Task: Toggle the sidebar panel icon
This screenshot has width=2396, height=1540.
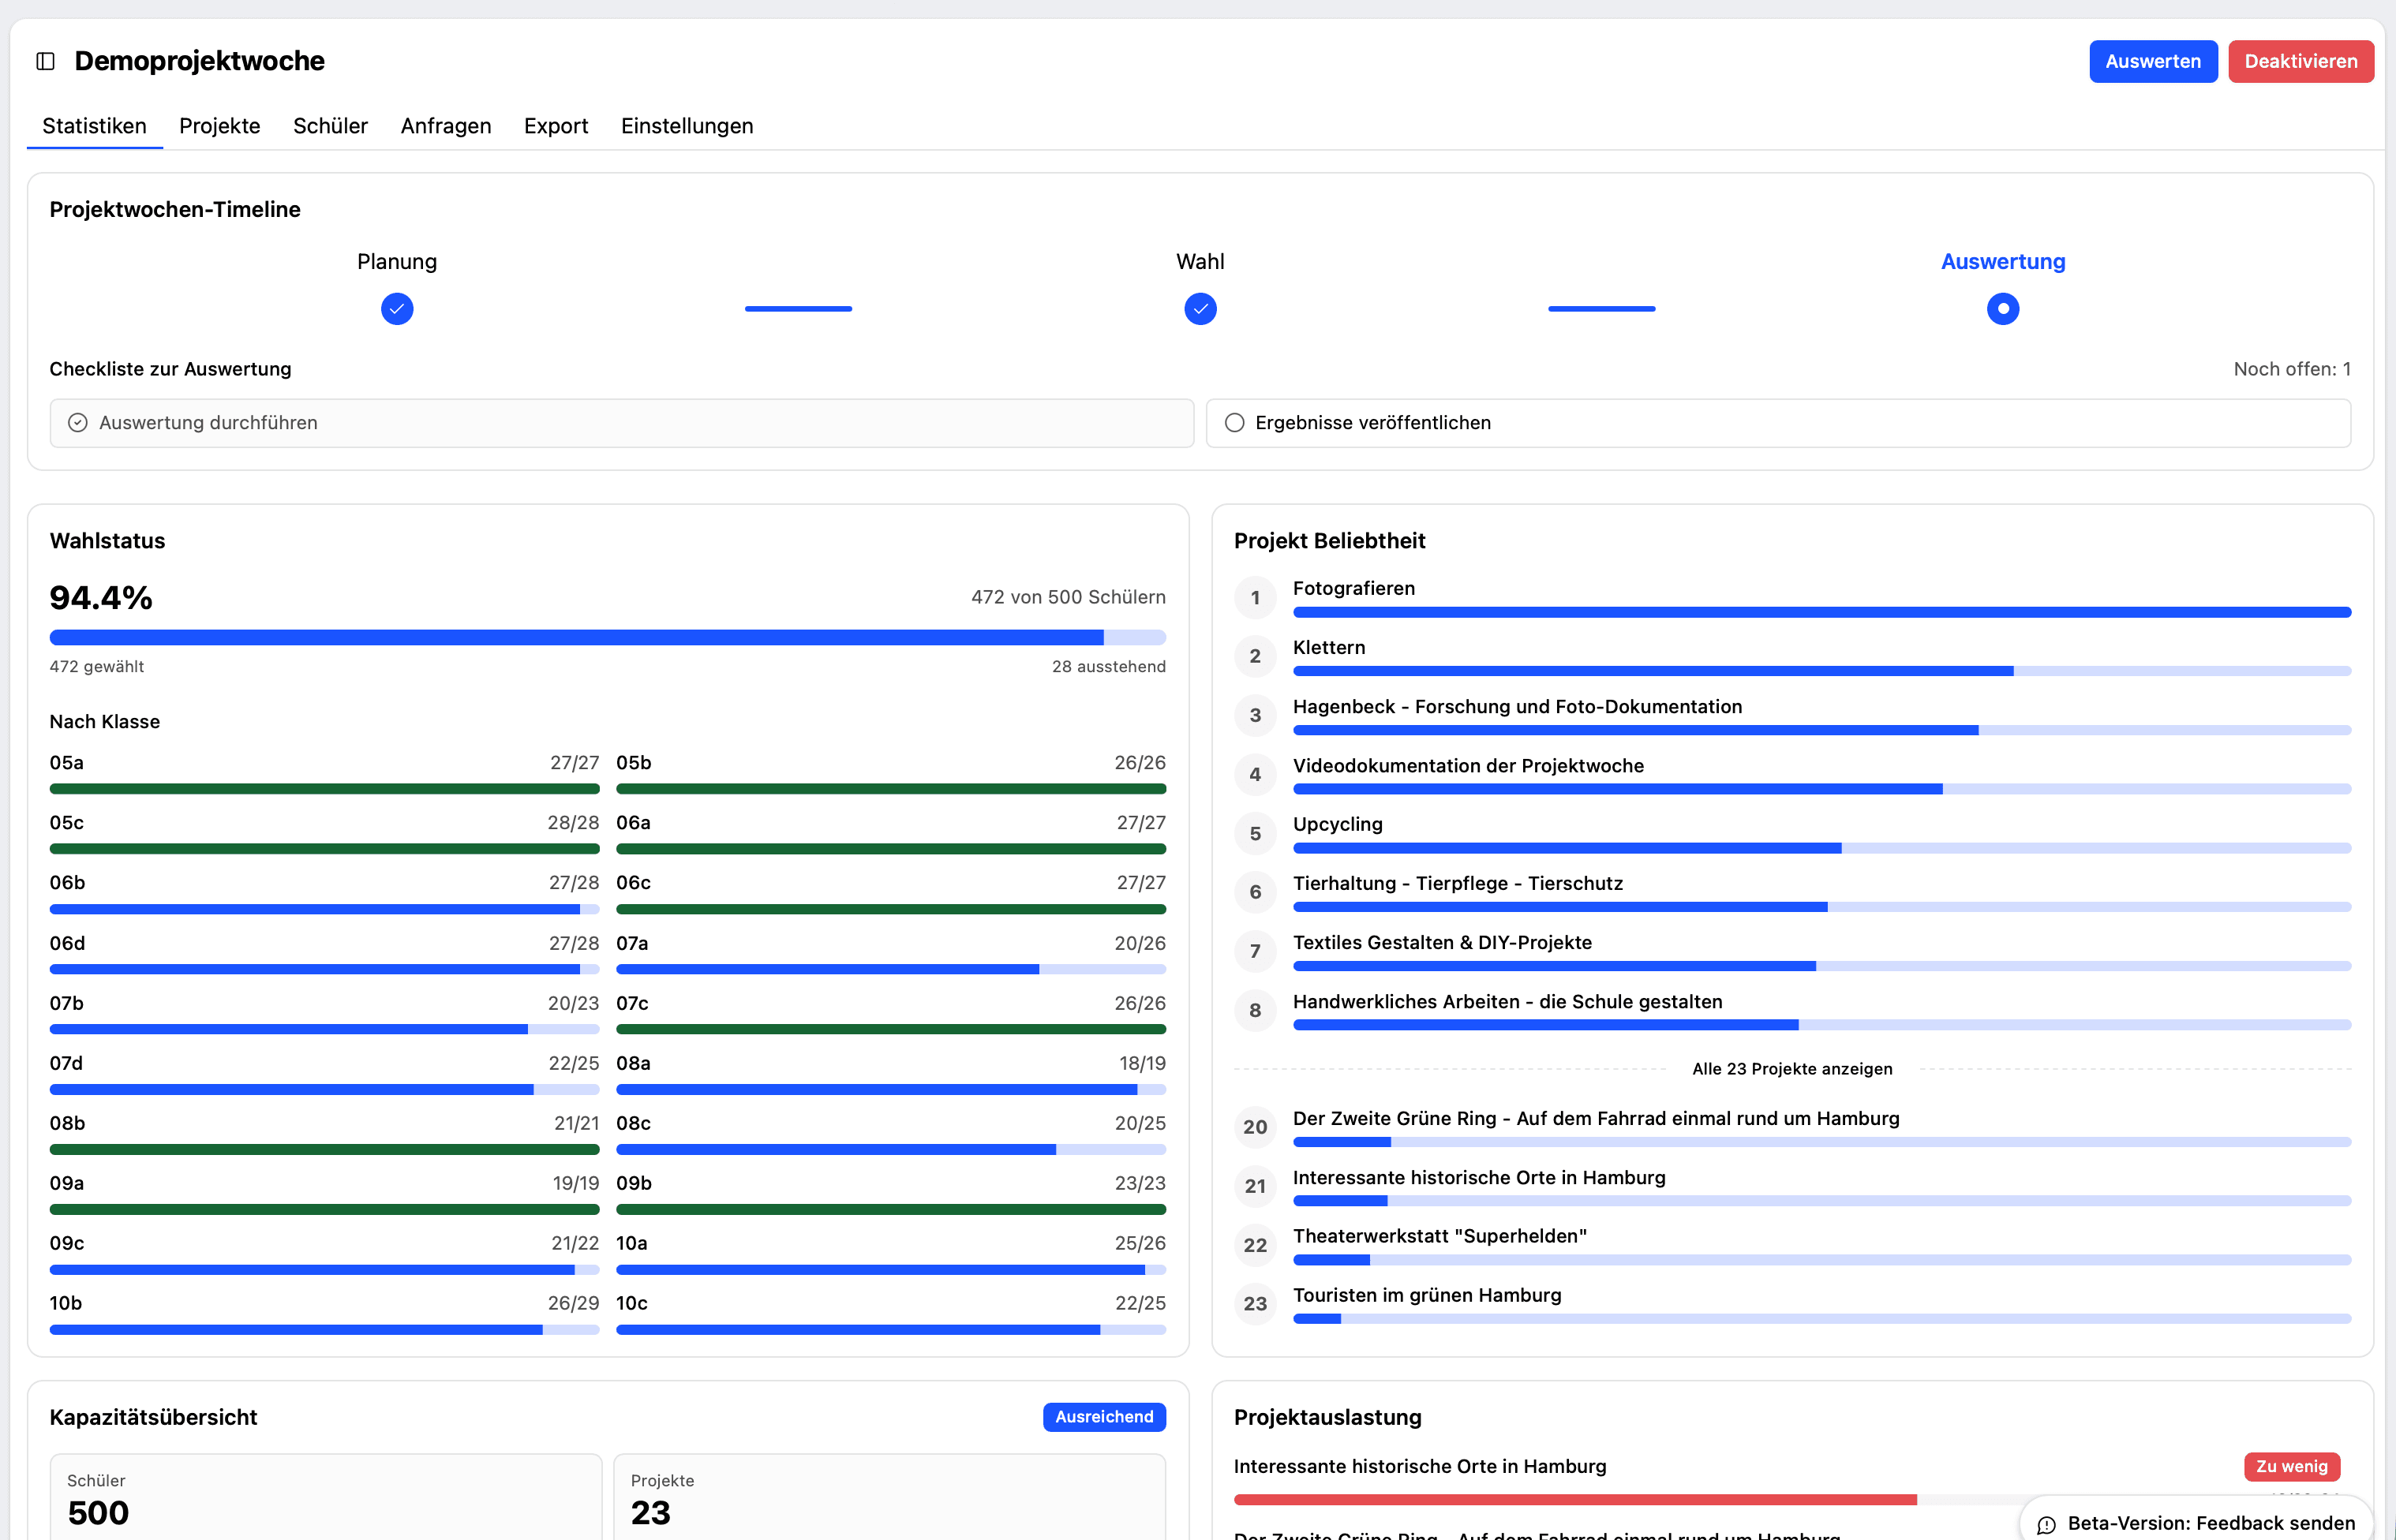Action: tap(45, 61)
